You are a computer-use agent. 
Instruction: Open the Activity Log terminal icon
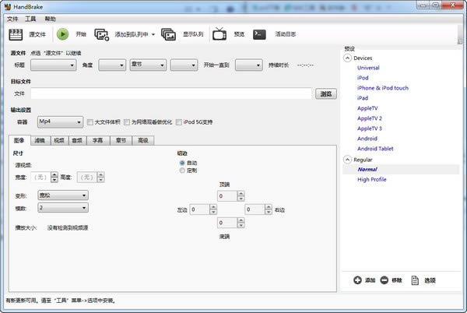(x=260, y=34)
